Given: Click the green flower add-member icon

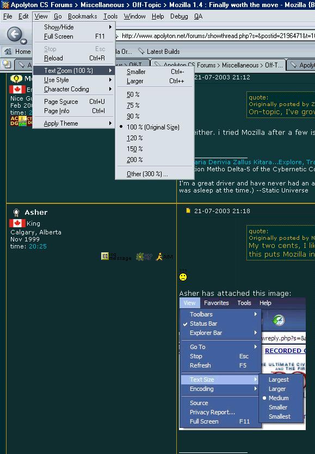Looking at the screenshot, I should [140, 257].
